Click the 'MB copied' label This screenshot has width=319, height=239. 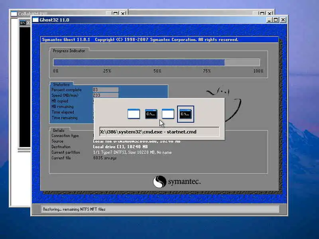pyautogui.click(x=60, y=101)
